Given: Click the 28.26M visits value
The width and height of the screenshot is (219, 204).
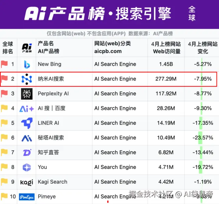Looking at the screenshot, I should tap(166, 108).
